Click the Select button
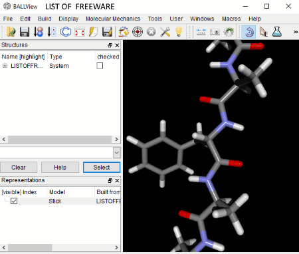Screen dimensions: 299x254 click(x=102, y=168)
